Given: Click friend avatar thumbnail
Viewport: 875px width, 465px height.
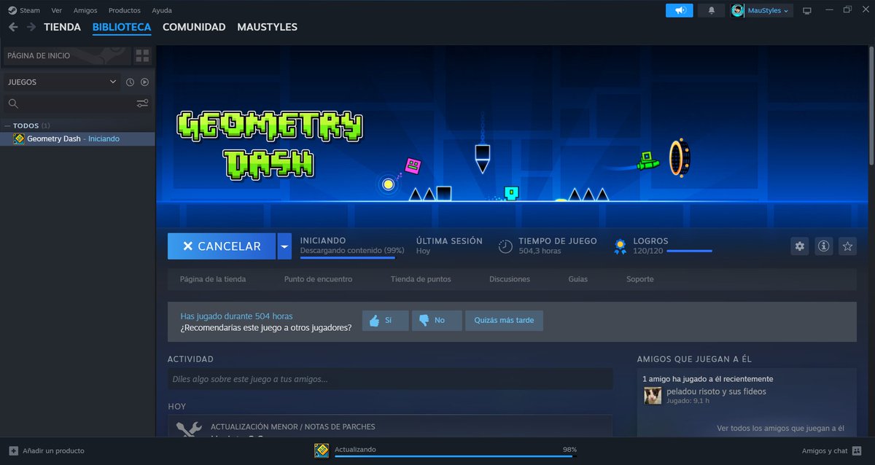Looking at the screenshot, I should [653, 396].
